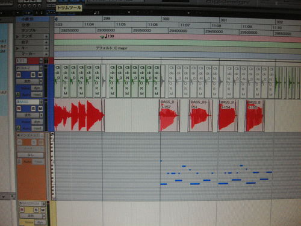Expand the Tempo ruler disclosure triangle
This screenshot has width=301, height=226.
click(17, 37)
